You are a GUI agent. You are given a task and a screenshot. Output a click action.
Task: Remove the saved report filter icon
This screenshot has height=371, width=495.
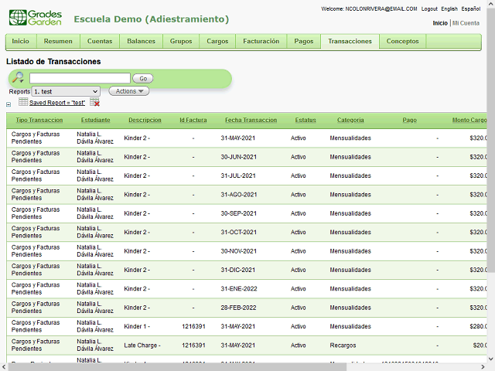click(x=95, y=102)
